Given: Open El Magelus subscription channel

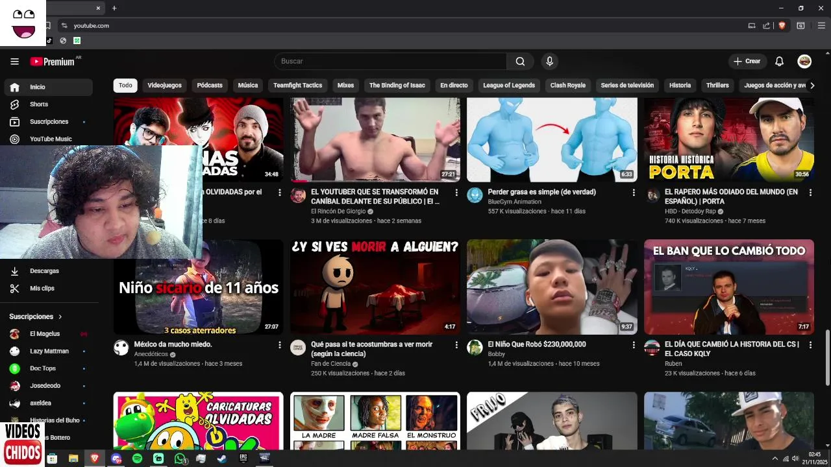Looking at the screenshot, I should click(x=48, y=334).
